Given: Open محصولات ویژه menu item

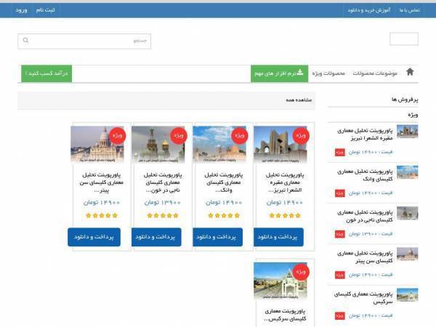Looking at the screenshot, I should pos(328,73).
